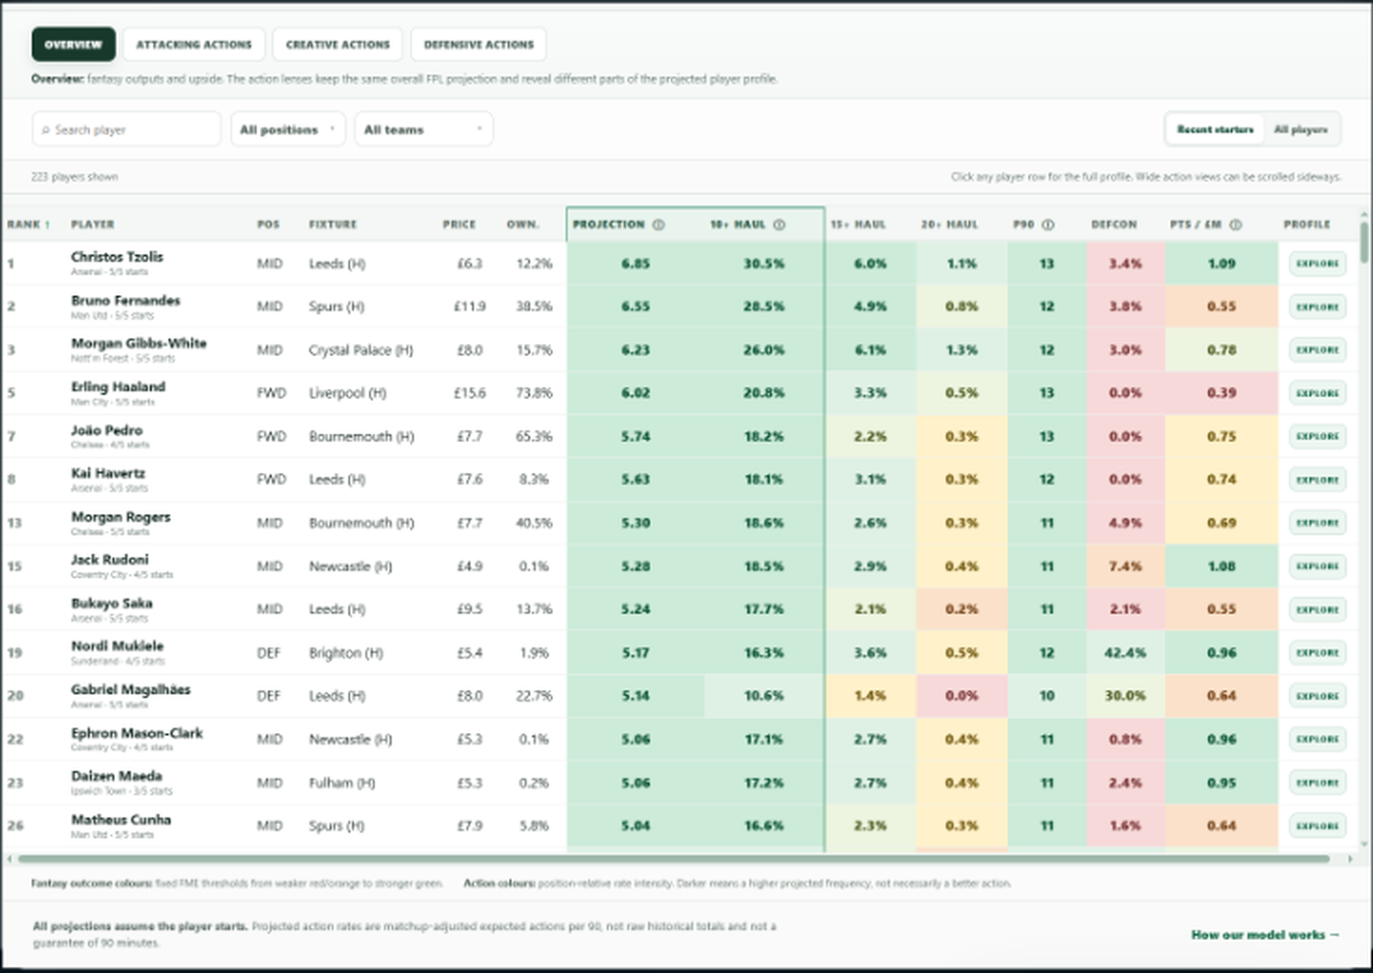The width and height of the screenshot is (1373, 973).
Task: Click the table's horizontal scrollbar
Action: tap(673, 859)
